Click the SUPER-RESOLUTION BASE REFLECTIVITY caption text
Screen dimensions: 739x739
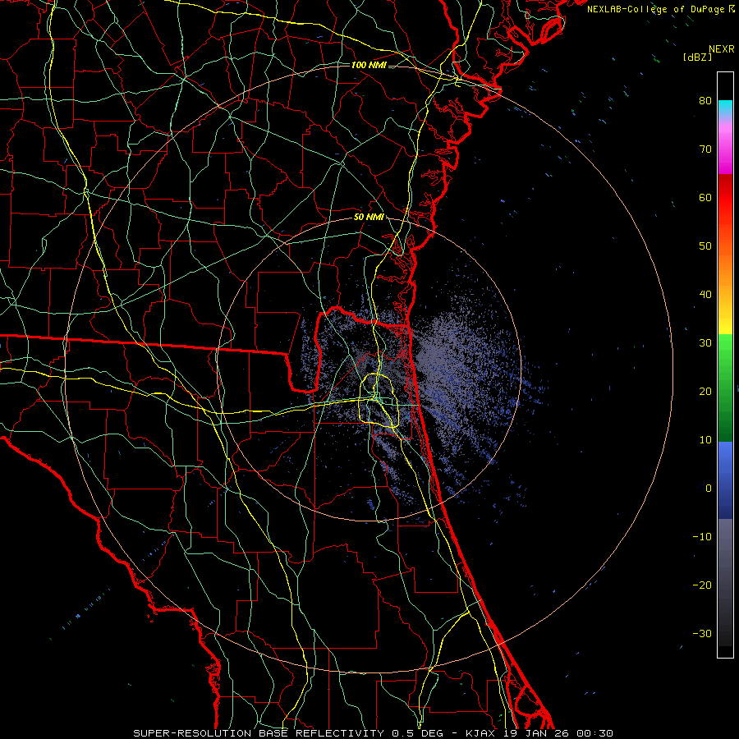259,733
